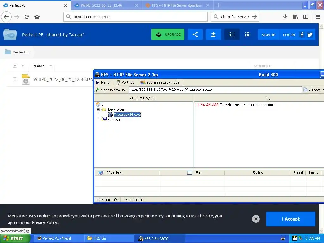This screenshot has height=243, width=324.
Task: Click the MODIFIED column header
Action: [263, 66]
